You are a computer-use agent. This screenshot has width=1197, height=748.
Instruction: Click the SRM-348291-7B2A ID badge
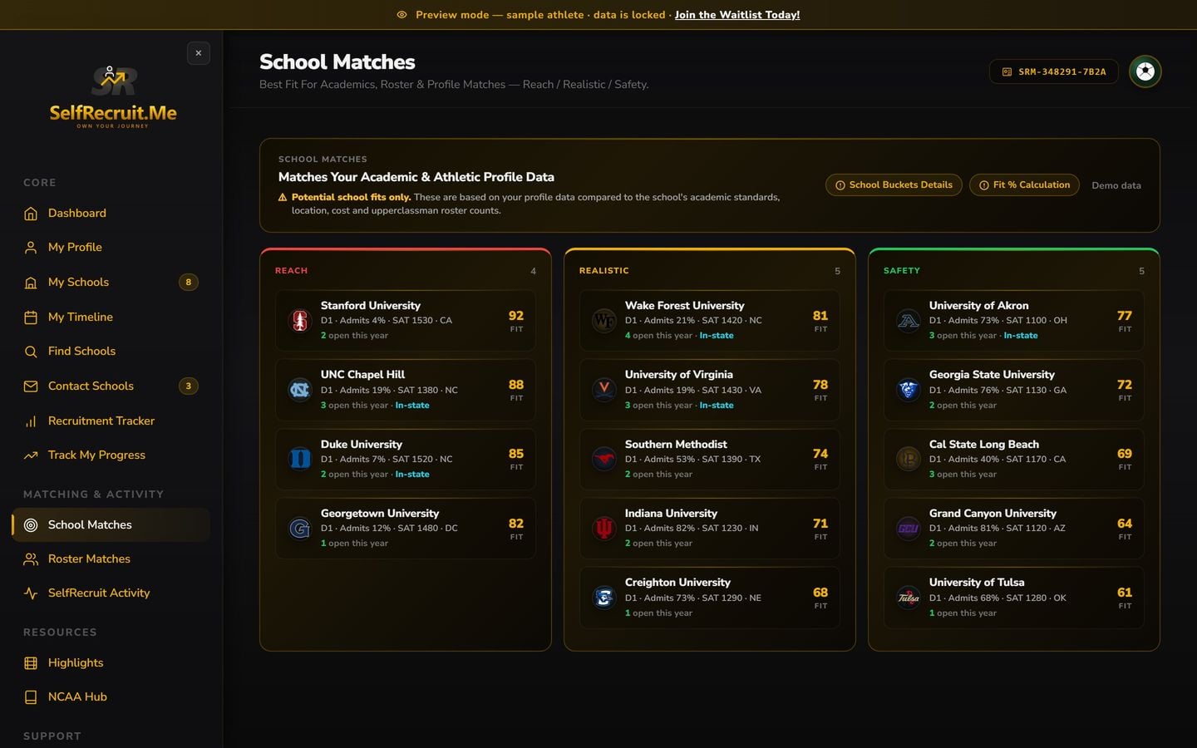click(x=1054, y=72)
